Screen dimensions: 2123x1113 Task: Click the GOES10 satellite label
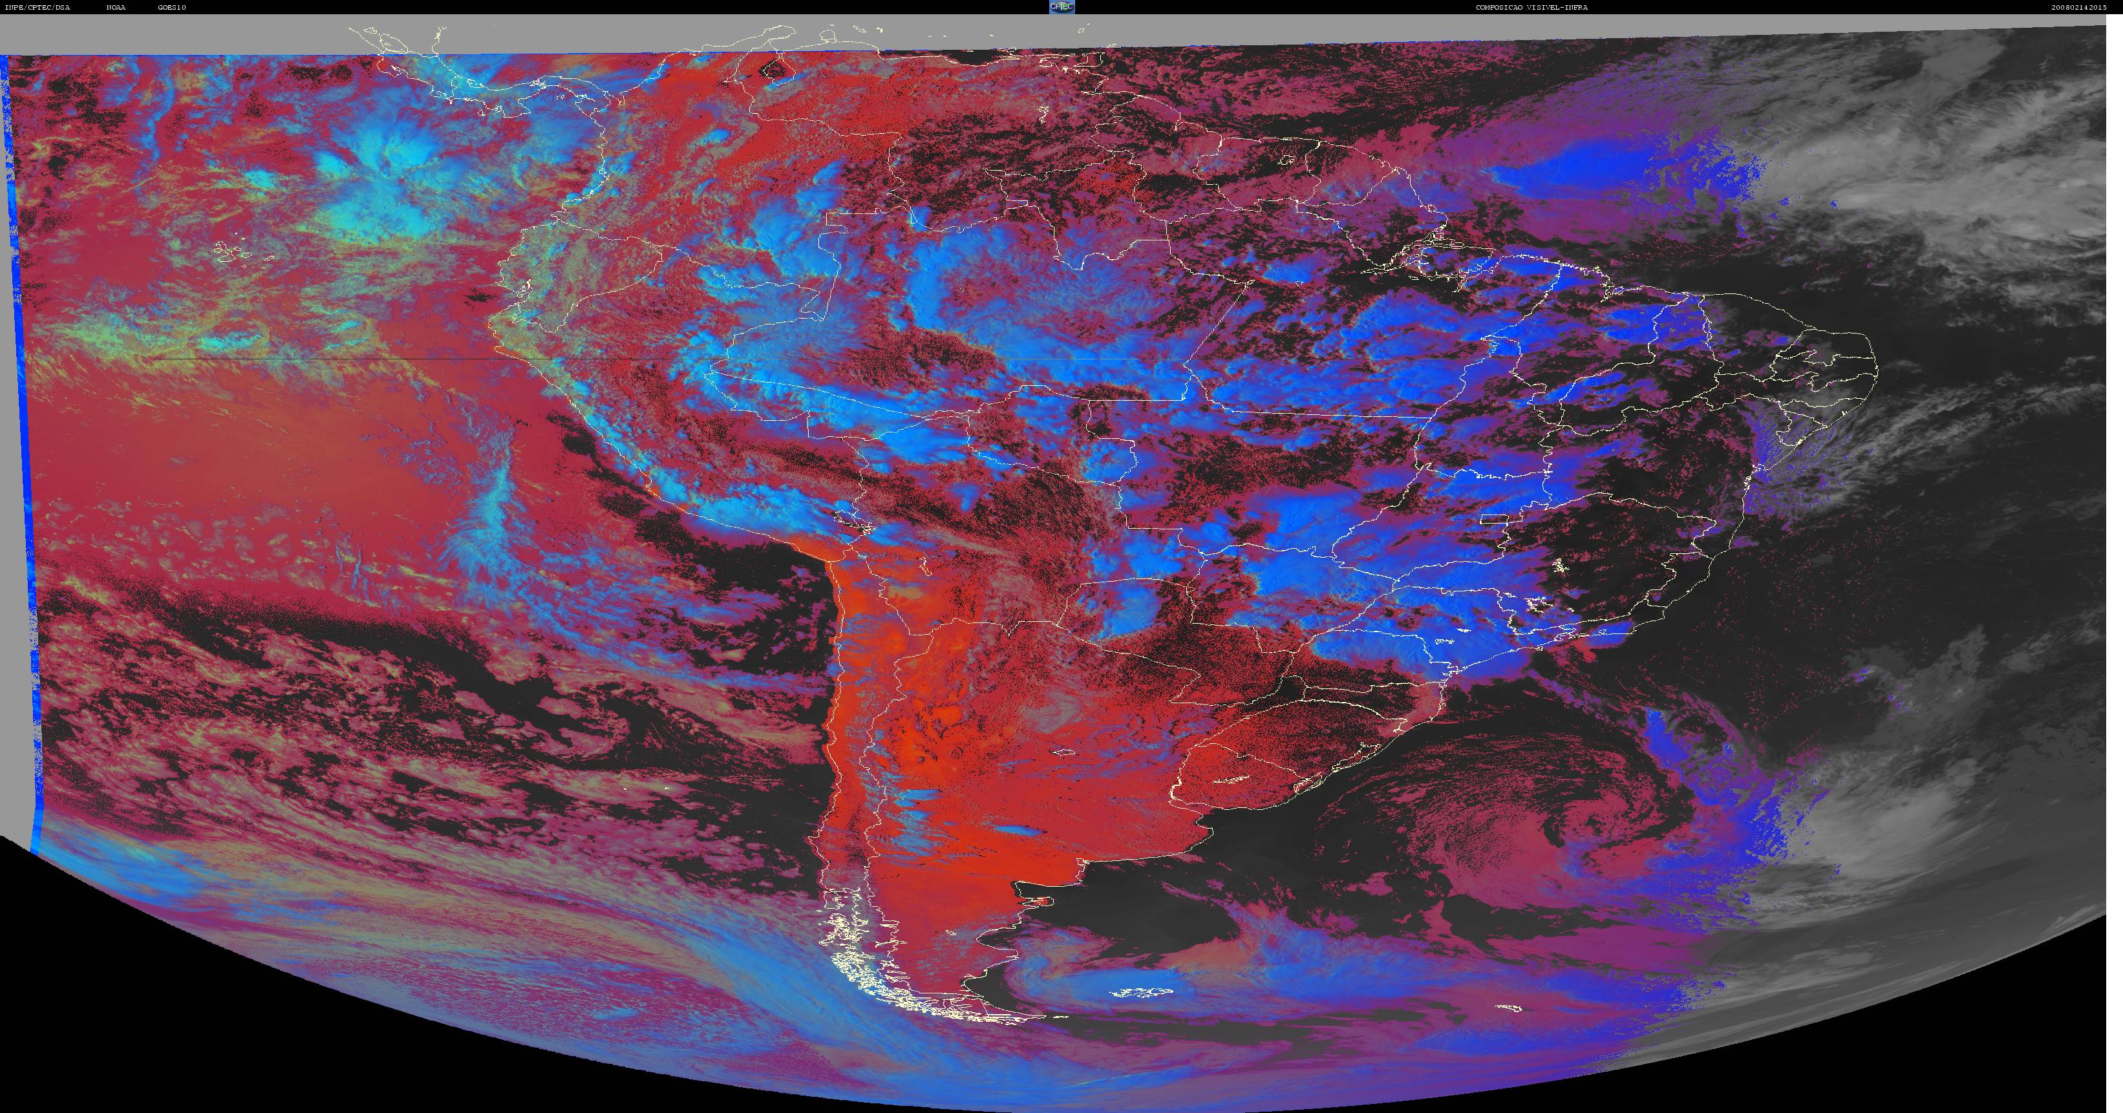tap(172, 7)
